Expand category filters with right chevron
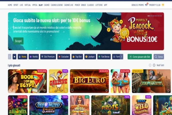The image size is (172, 115). click(x=122, y=57)
